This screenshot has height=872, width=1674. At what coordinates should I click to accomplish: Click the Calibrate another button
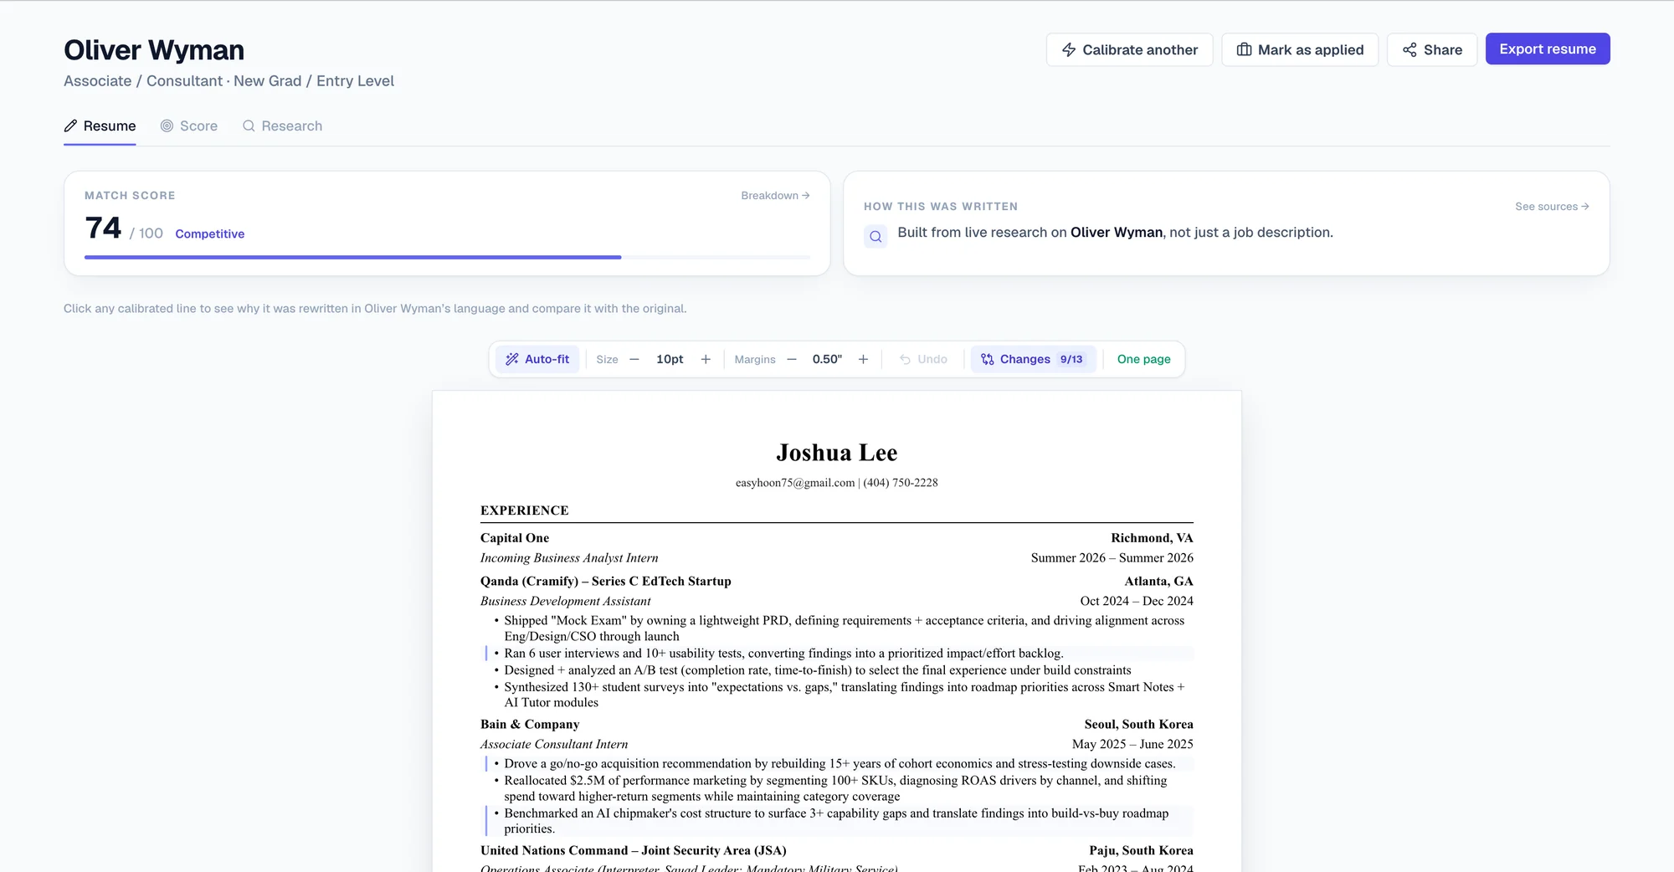[x=1129, y=49]
